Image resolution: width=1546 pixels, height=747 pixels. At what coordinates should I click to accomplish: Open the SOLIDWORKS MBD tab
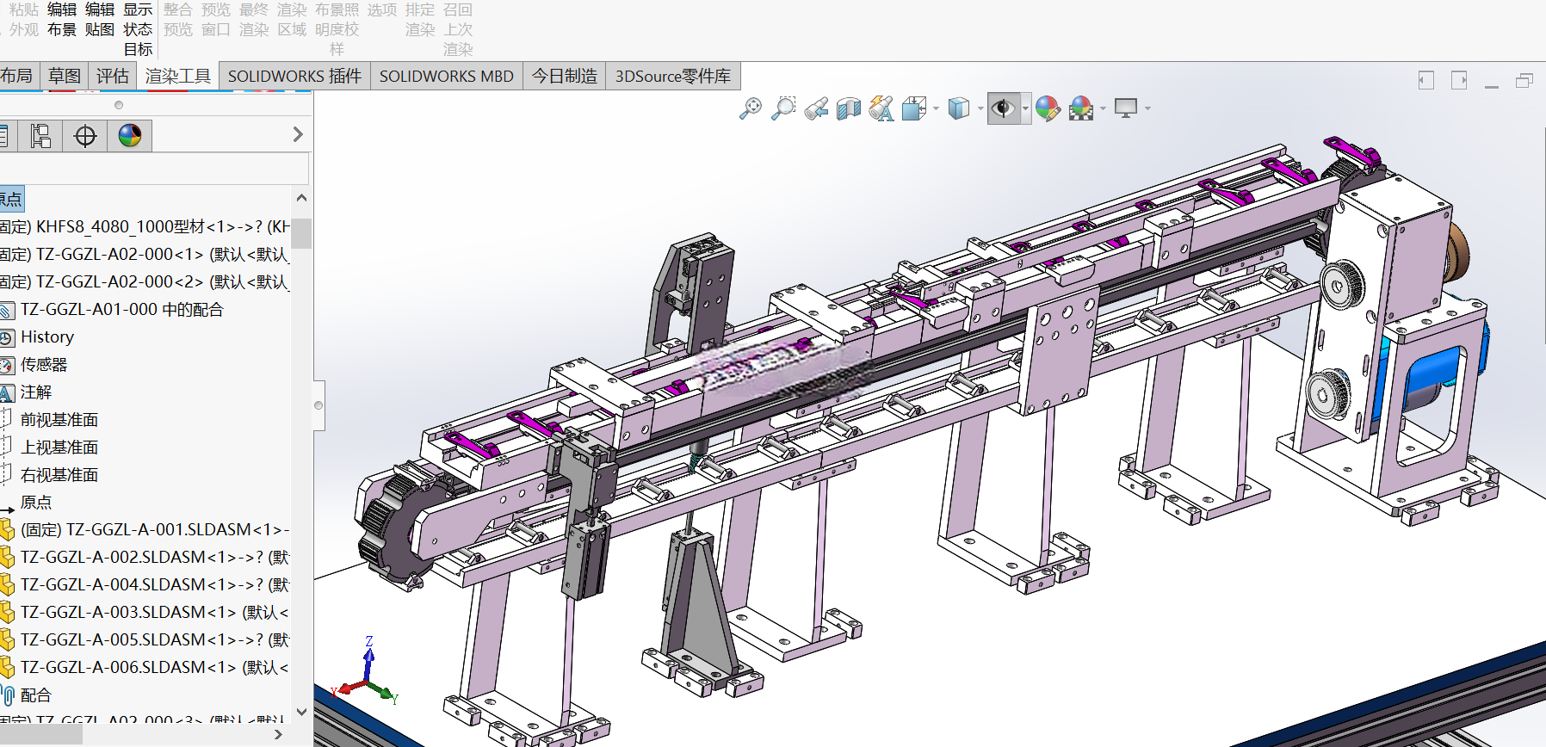pos(447,76)
